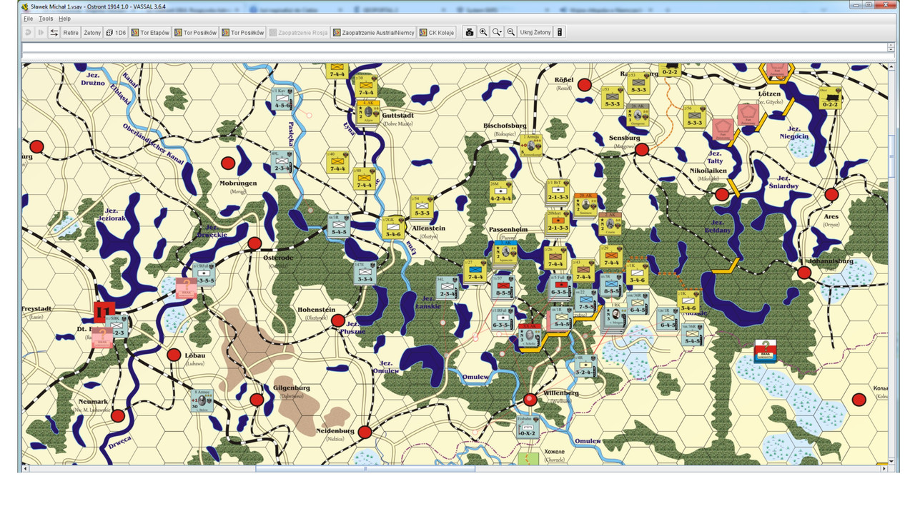This screenshot has height=511, width=915.
Task: Open the CK Koleje window
Action: tap(437, 33)
